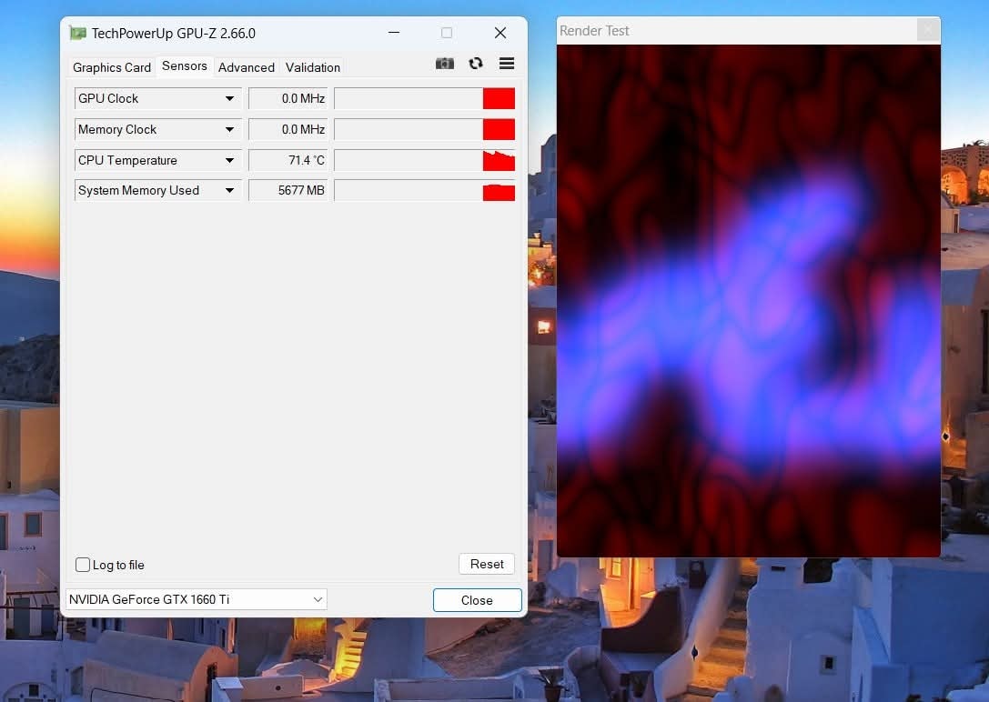Take a screenshot with the camera icon
Screen dimensions: 989x702
point(445,64)
